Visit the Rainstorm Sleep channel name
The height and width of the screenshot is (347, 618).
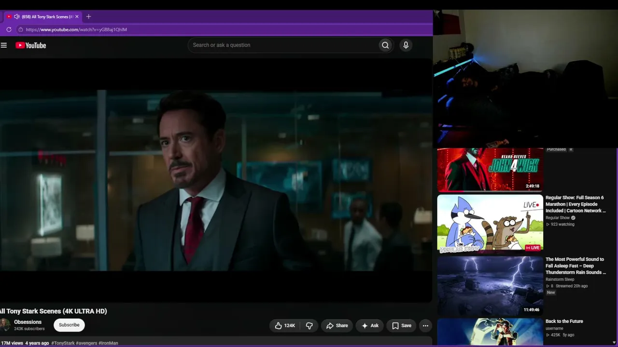pyautogui.click(x=560, y=280)
